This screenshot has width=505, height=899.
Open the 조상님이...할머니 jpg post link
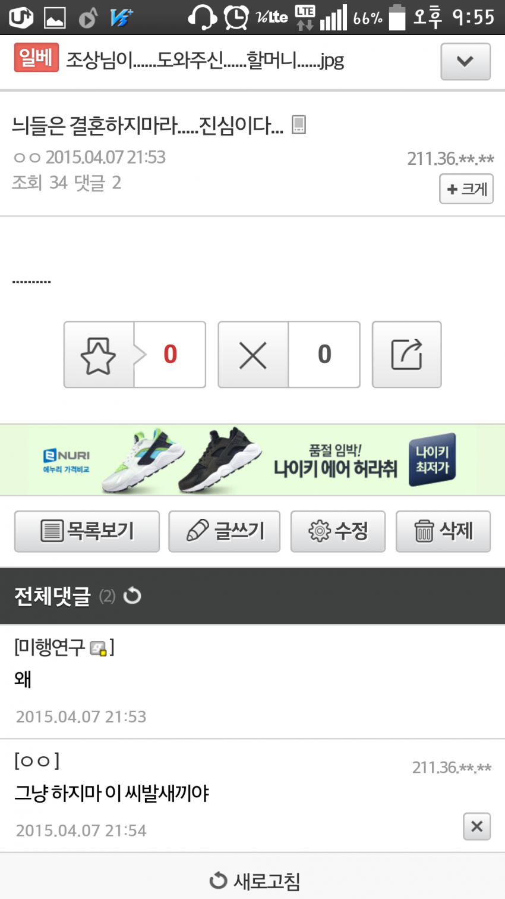click(205, 60)
